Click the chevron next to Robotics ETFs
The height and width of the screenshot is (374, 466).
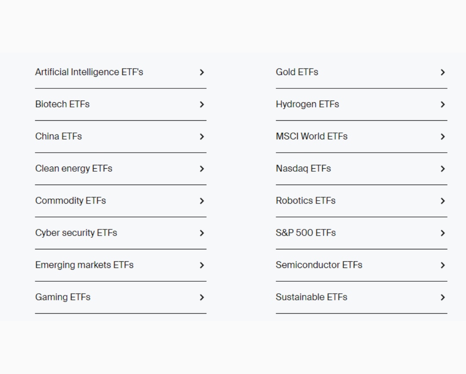point(443,201)
